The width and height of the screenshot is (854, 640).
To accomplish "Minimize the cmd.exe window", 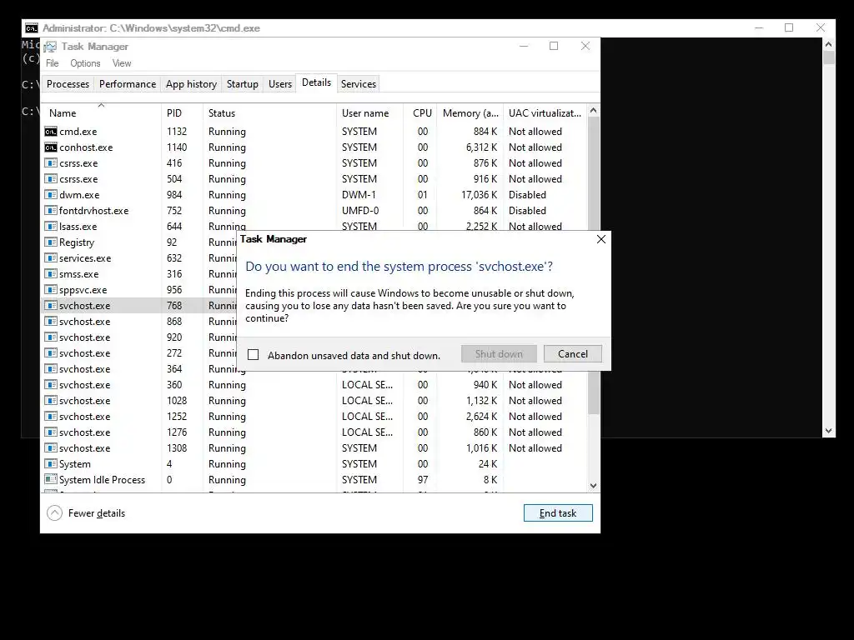I will pos(759,27).
